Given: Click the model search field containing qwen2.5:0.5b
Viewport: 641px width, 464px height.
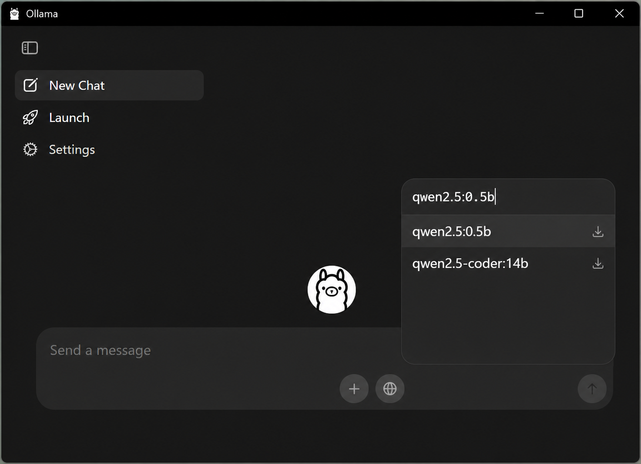Looking at the screenshot, I should [x=508, y=197].
